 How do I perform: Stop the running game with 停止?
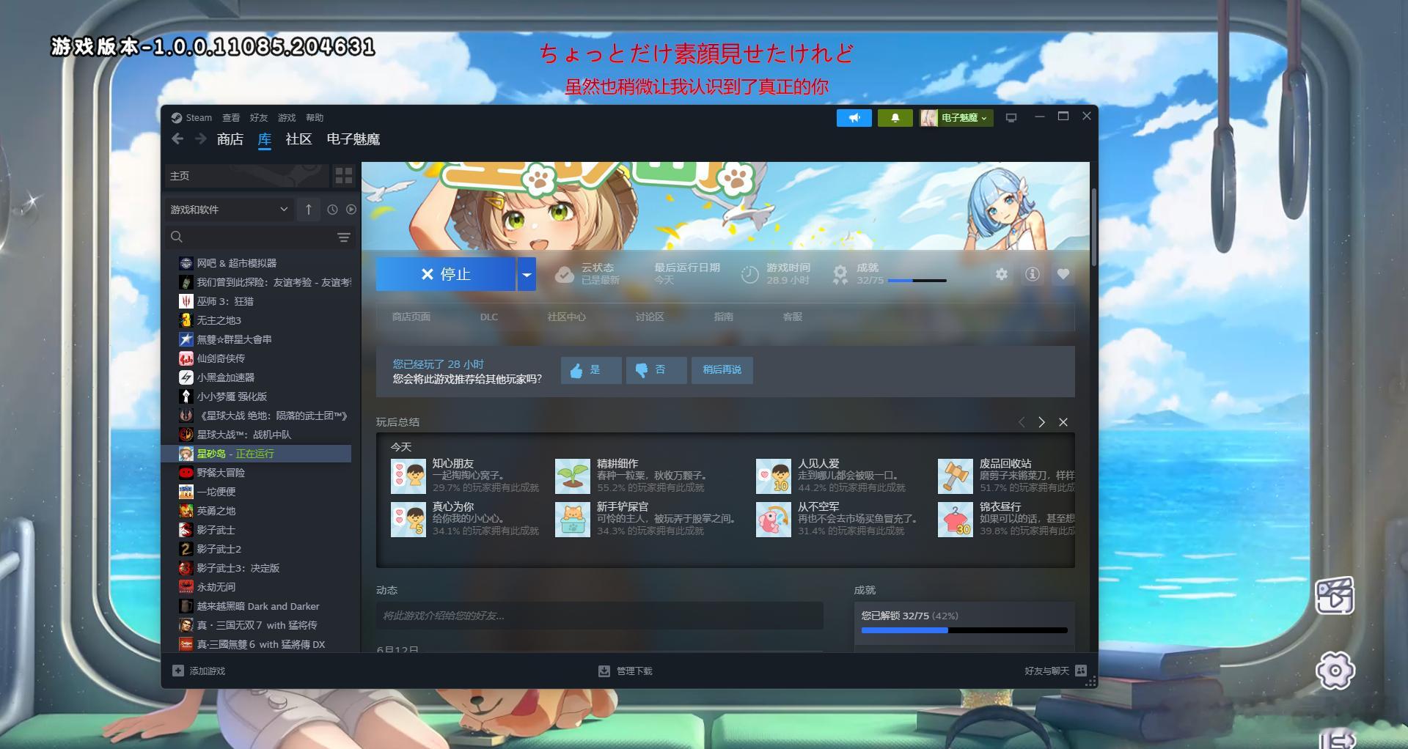(x=446, y=274)
